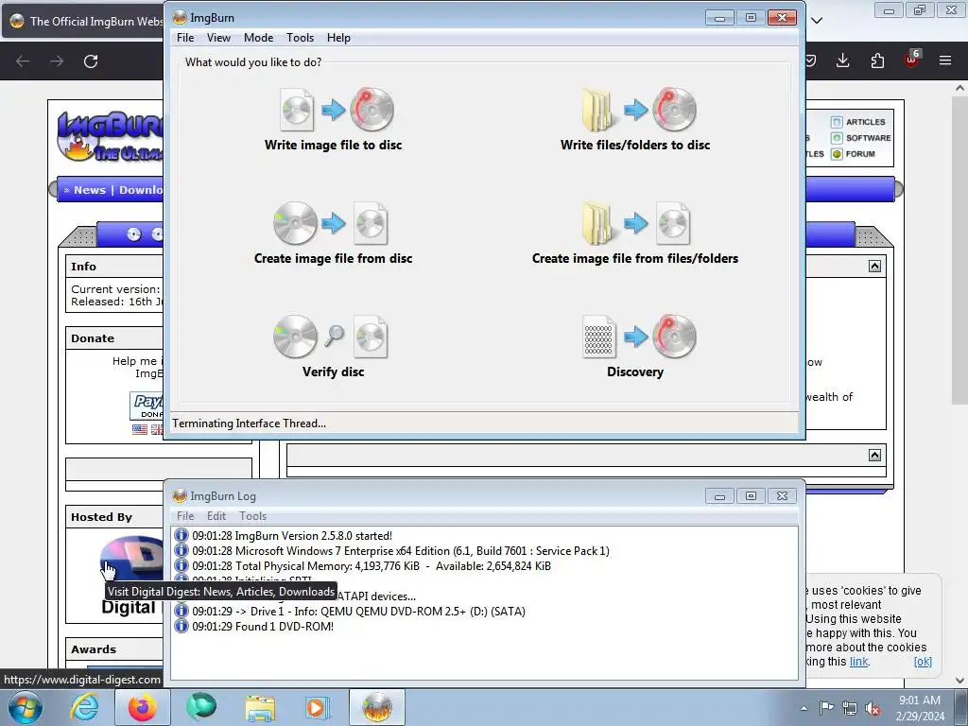Launch Internet Explorer from taskbar
This screenshot has width=968, height=726.
pos(84,707)
